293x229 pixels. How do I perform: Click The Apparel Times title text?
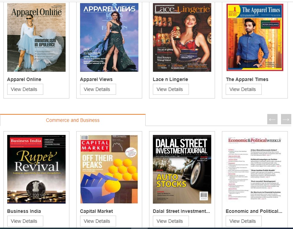pos(247,79)
